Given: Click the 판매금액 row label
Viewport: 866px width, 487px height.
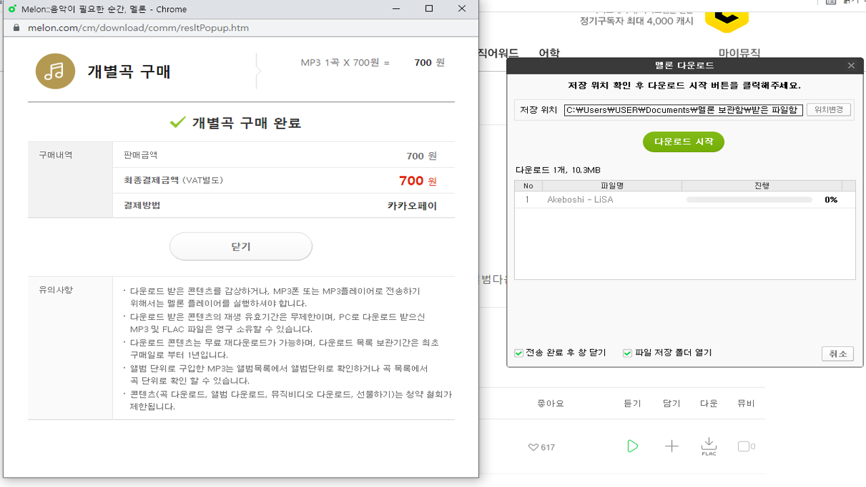Looking at the screenshot, I should click(141, 155).
